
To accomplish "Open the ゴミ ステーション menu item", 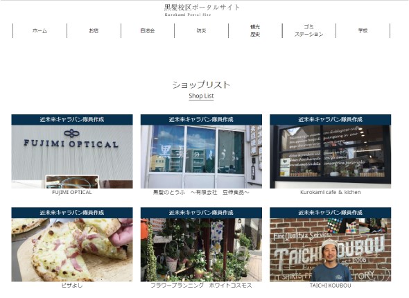I will coord(309,30).
